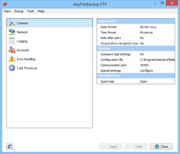Viewport: 180px width, 154px height.
Task: Maximize the AnyFileBackup FTP window
Action: (x=162, y=3)
